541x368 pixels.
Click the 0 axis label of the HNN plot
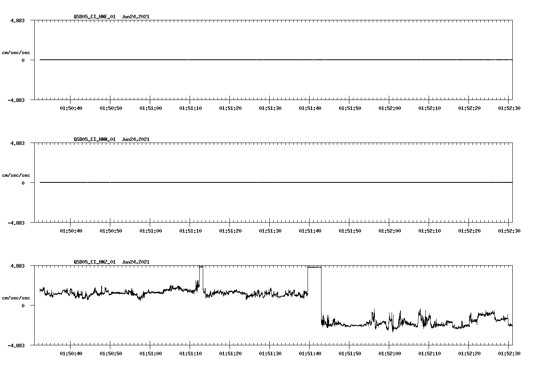(x=23, y=183)
